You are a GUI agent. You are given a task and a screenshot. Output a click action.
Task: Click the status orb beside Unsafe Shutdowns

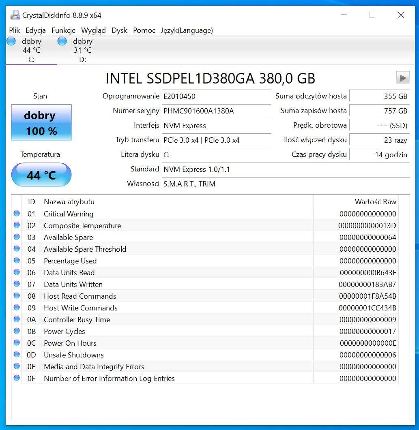click(x=17, y=355)
